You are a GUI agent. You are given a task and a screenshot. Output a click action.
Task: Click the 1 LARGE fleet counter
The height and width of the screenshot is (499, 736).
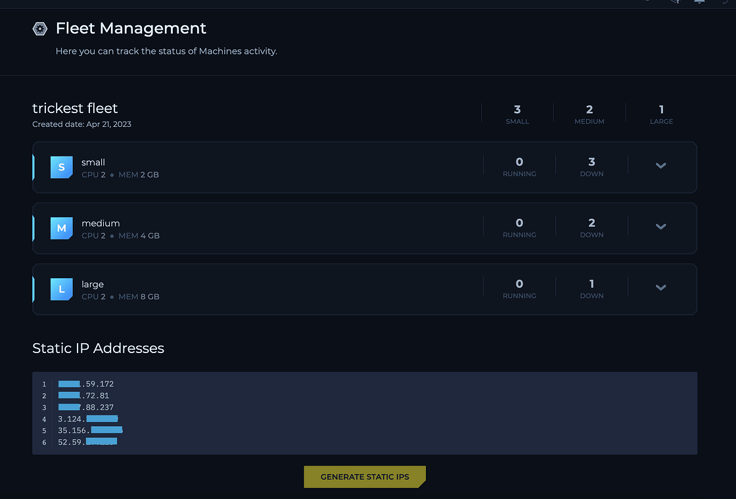tap(661, 114)
